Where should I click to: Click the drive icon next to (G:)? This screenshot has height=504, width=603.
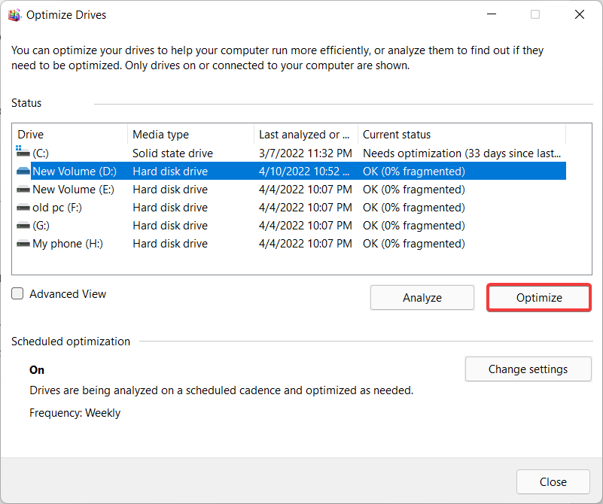23,225
